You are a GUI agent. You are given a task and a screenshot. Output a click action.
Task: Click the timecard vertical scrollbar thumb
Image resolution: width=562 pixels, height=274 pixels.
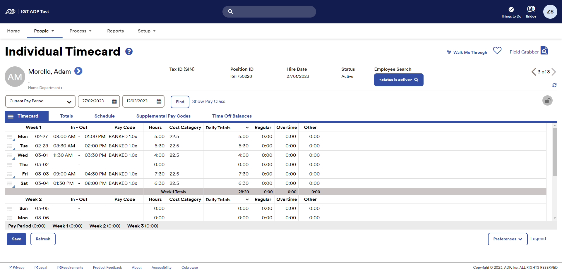pyautogui.click(x=554, y=152)
